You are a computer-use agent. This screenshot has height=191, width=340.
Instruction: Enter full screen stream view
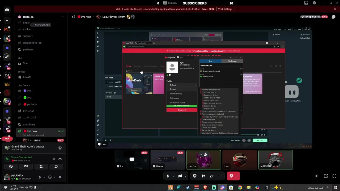point(334,176)
